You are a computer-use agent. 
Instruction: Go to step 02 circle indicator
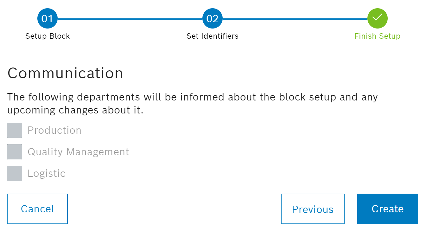tap(212, 19)
